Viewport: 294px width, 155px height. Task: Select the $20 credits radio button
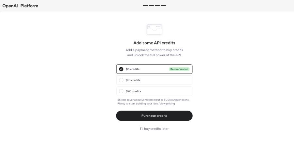121,91
